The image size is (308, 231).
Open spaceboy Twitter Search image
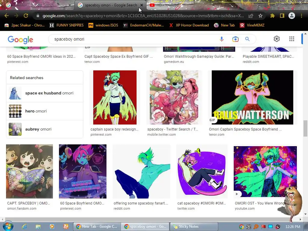pyautogui.click(x=174, y=97)
